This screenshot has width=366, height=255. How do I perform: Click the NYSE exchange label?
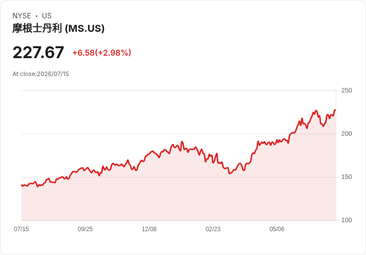click(x=22, y=16)
